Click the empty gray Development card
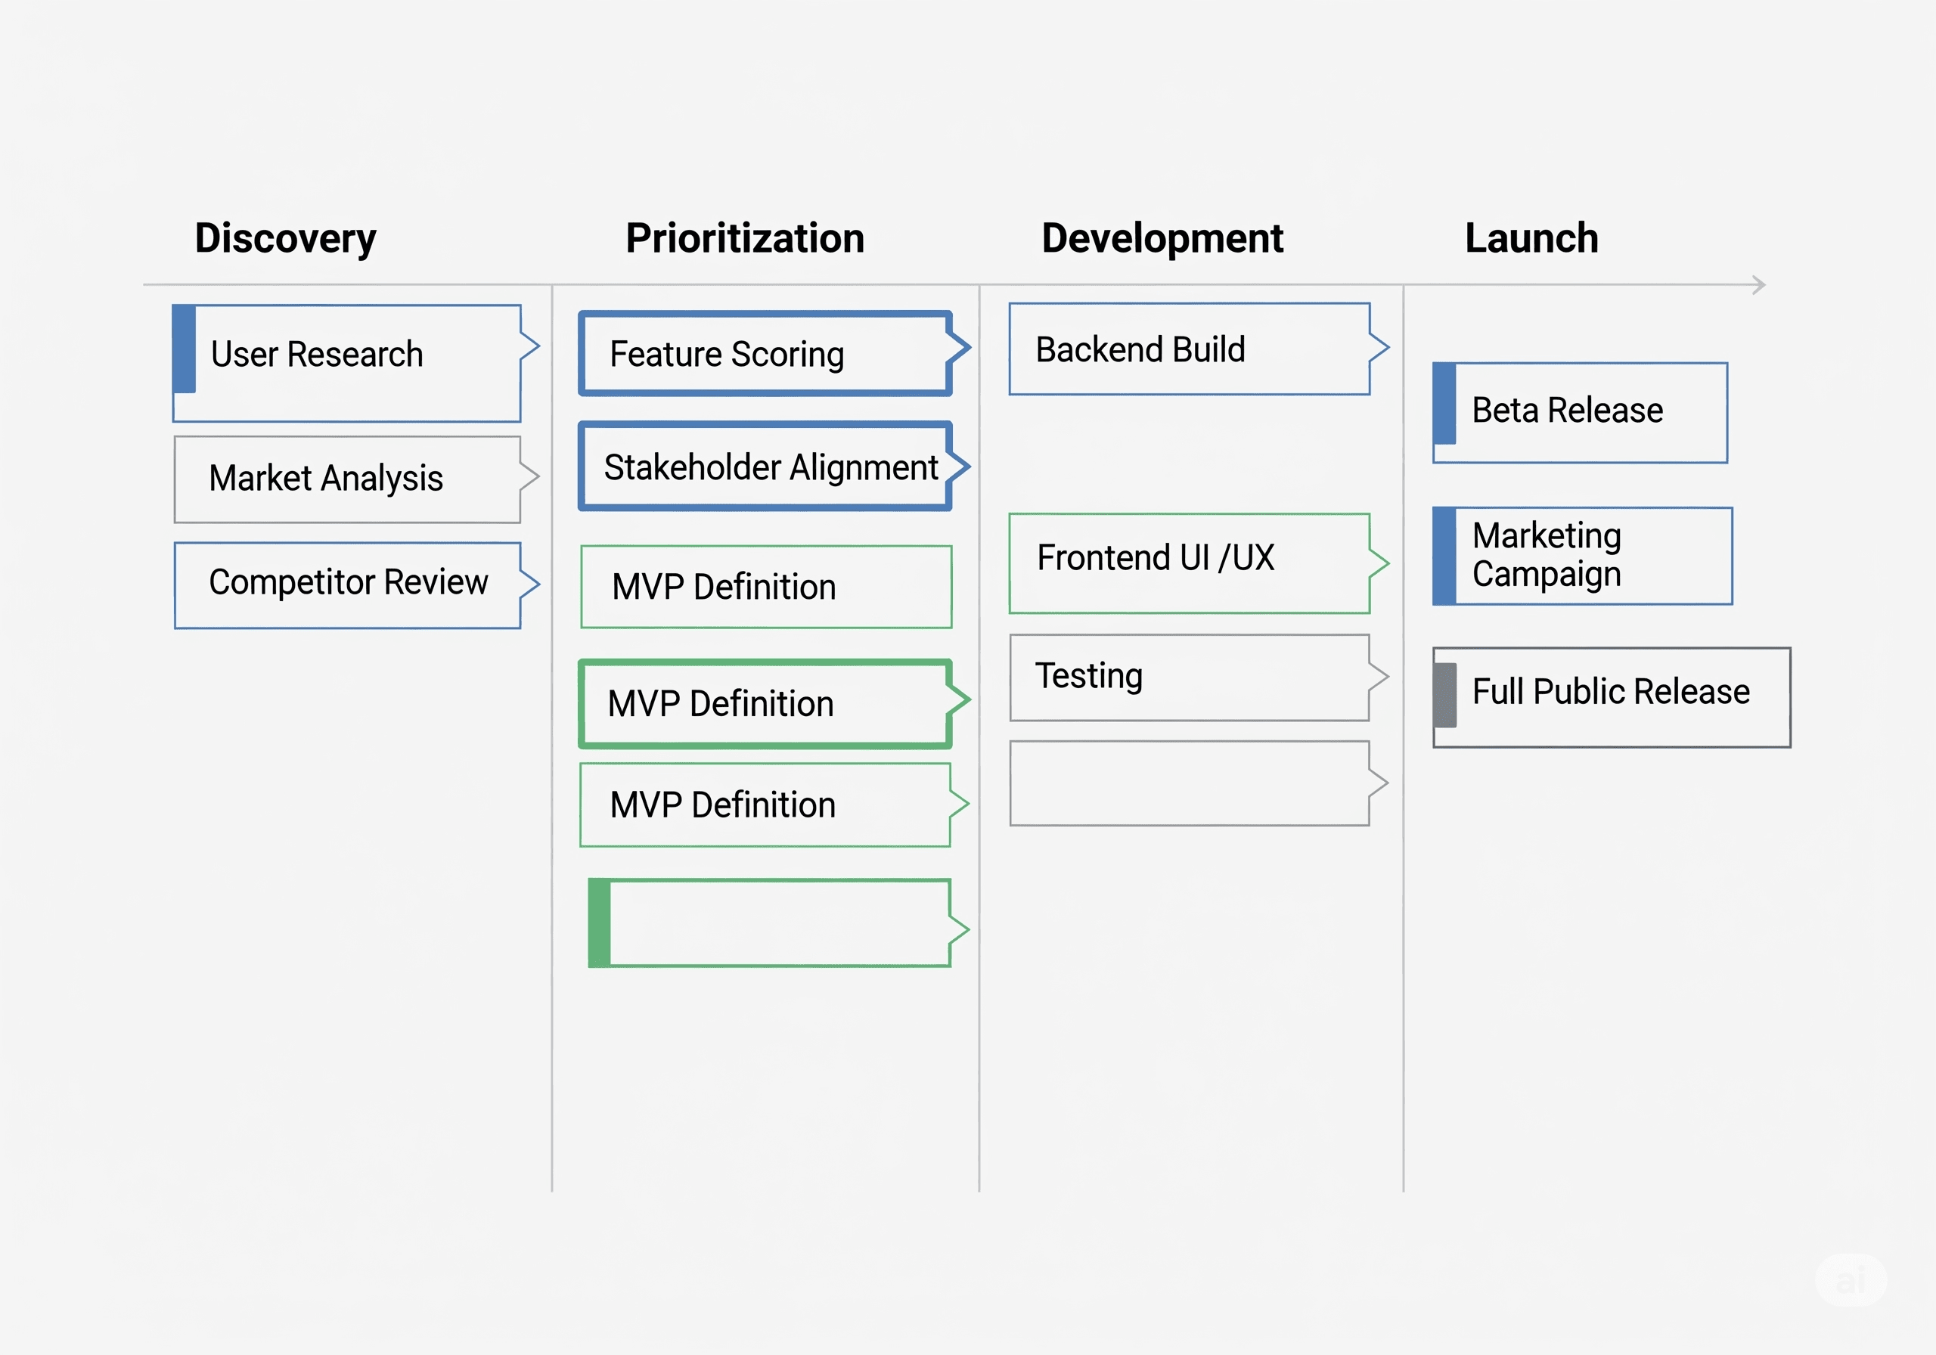1936x1355 pixels. click(x=1188, y=783)
